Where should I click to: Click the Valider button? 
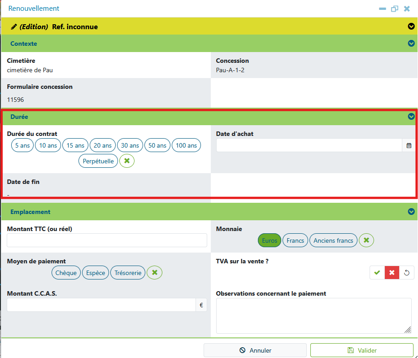tap(362, 350)
